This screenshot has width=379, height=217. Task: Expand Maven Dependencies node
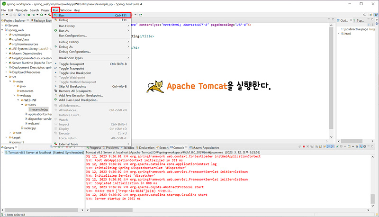coord(6,54)
